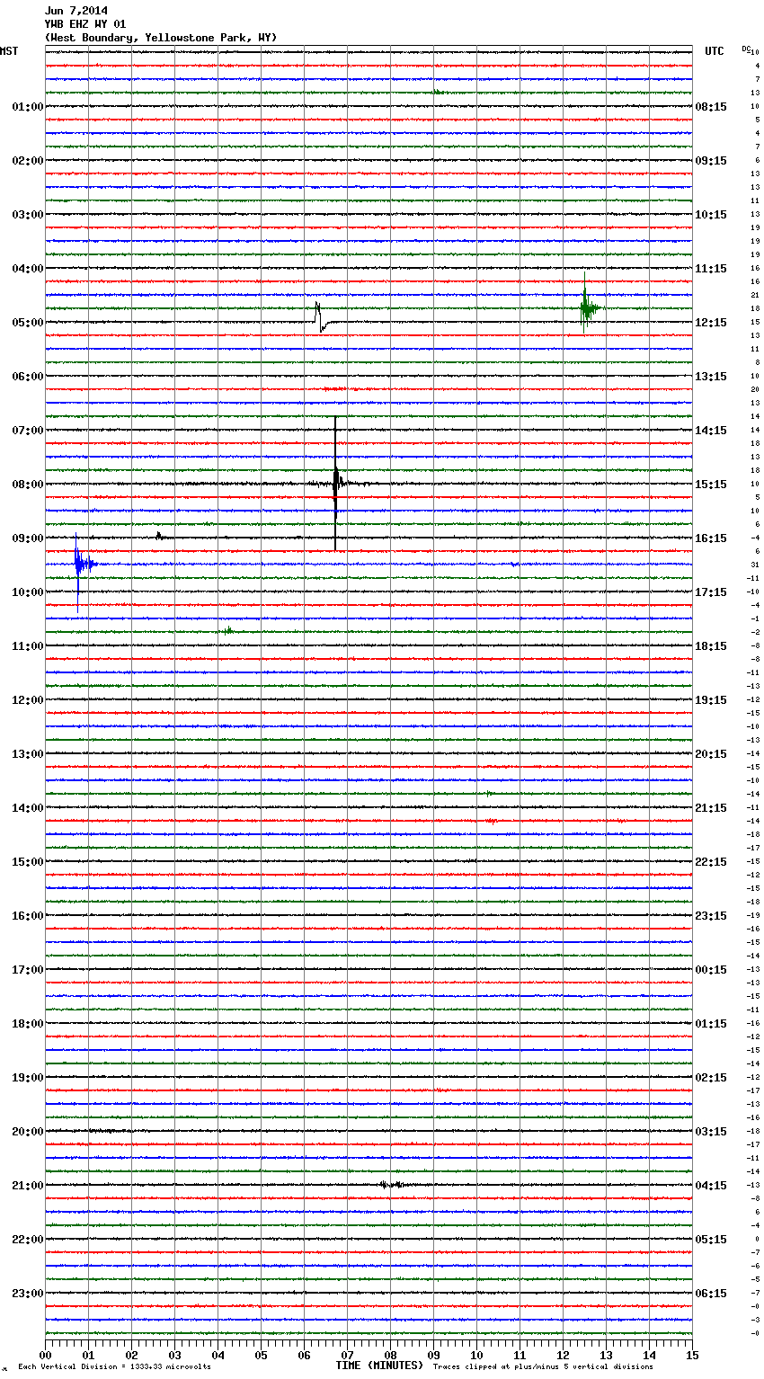Mark the small black bump on the 09:00 trace
The image size is (764, 1379).
(159, 536)
